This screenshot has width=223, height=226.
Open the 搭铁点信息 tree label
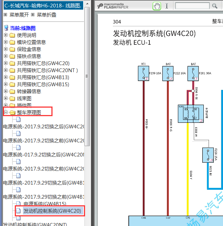pyautogui.click(x=29, y=56)
